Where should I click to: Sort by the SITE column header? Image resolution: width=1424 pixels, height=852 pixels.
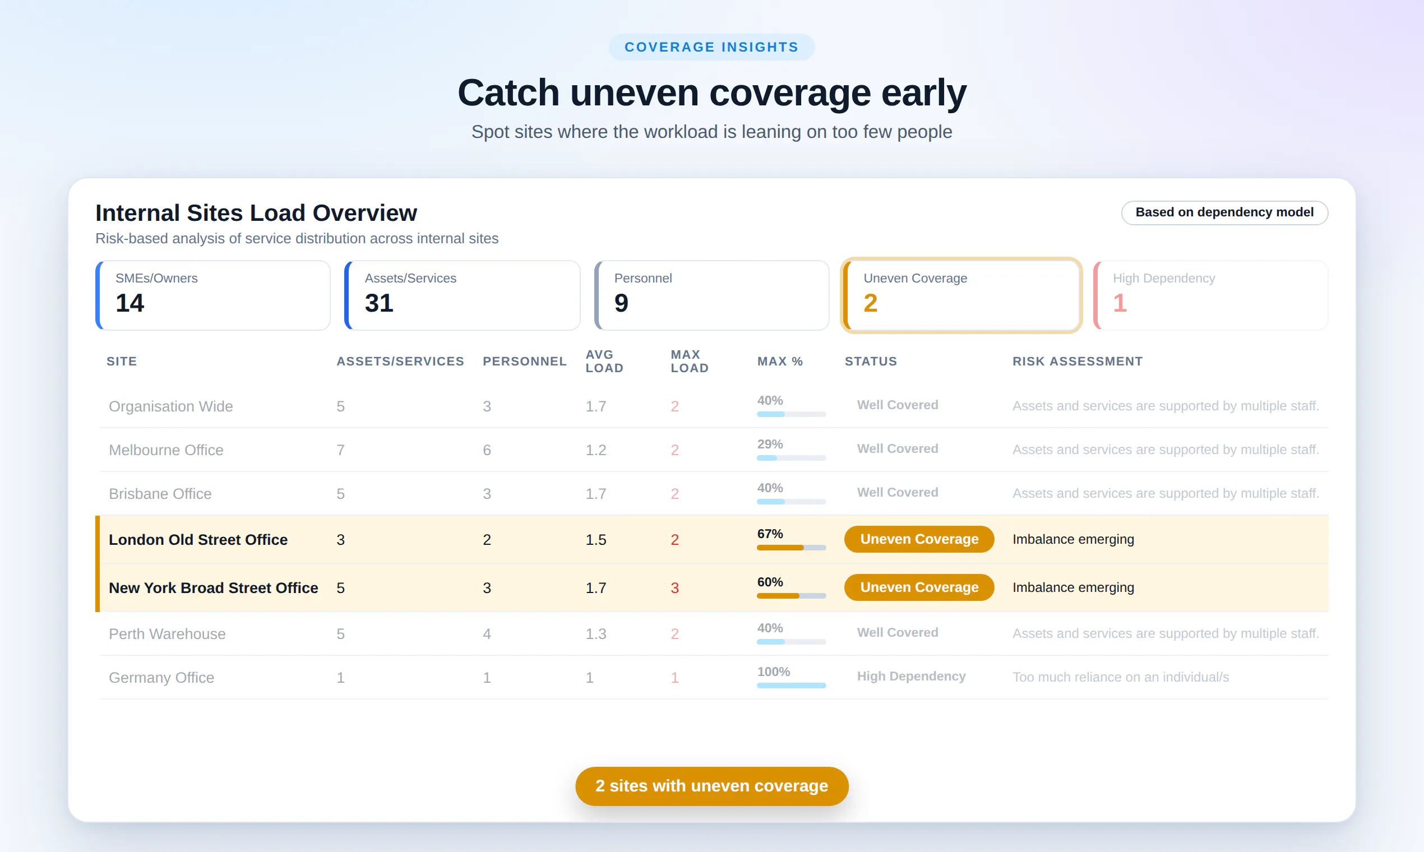122,361
